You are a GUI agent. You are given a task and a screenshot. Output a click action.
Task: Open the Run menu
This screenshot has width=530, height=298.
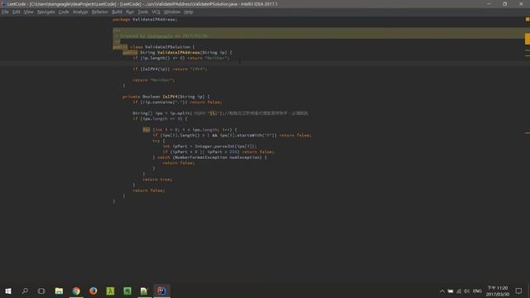click(130, 12)
